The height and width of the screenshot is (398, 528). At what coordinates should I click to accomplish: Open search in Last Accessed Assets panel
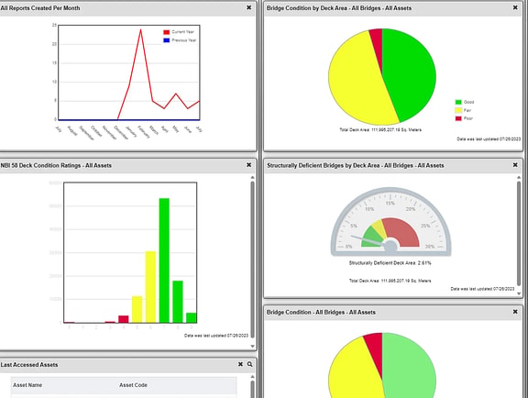pos(250,364)
